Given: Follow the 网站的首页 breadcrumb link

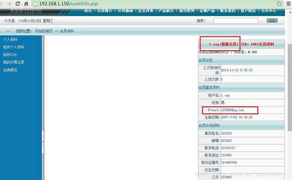Looking at the screenshot, I should coord(44,31).
